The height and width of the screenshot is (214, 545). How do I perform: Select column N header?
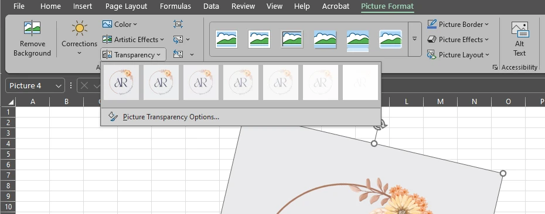click(475, 102)
